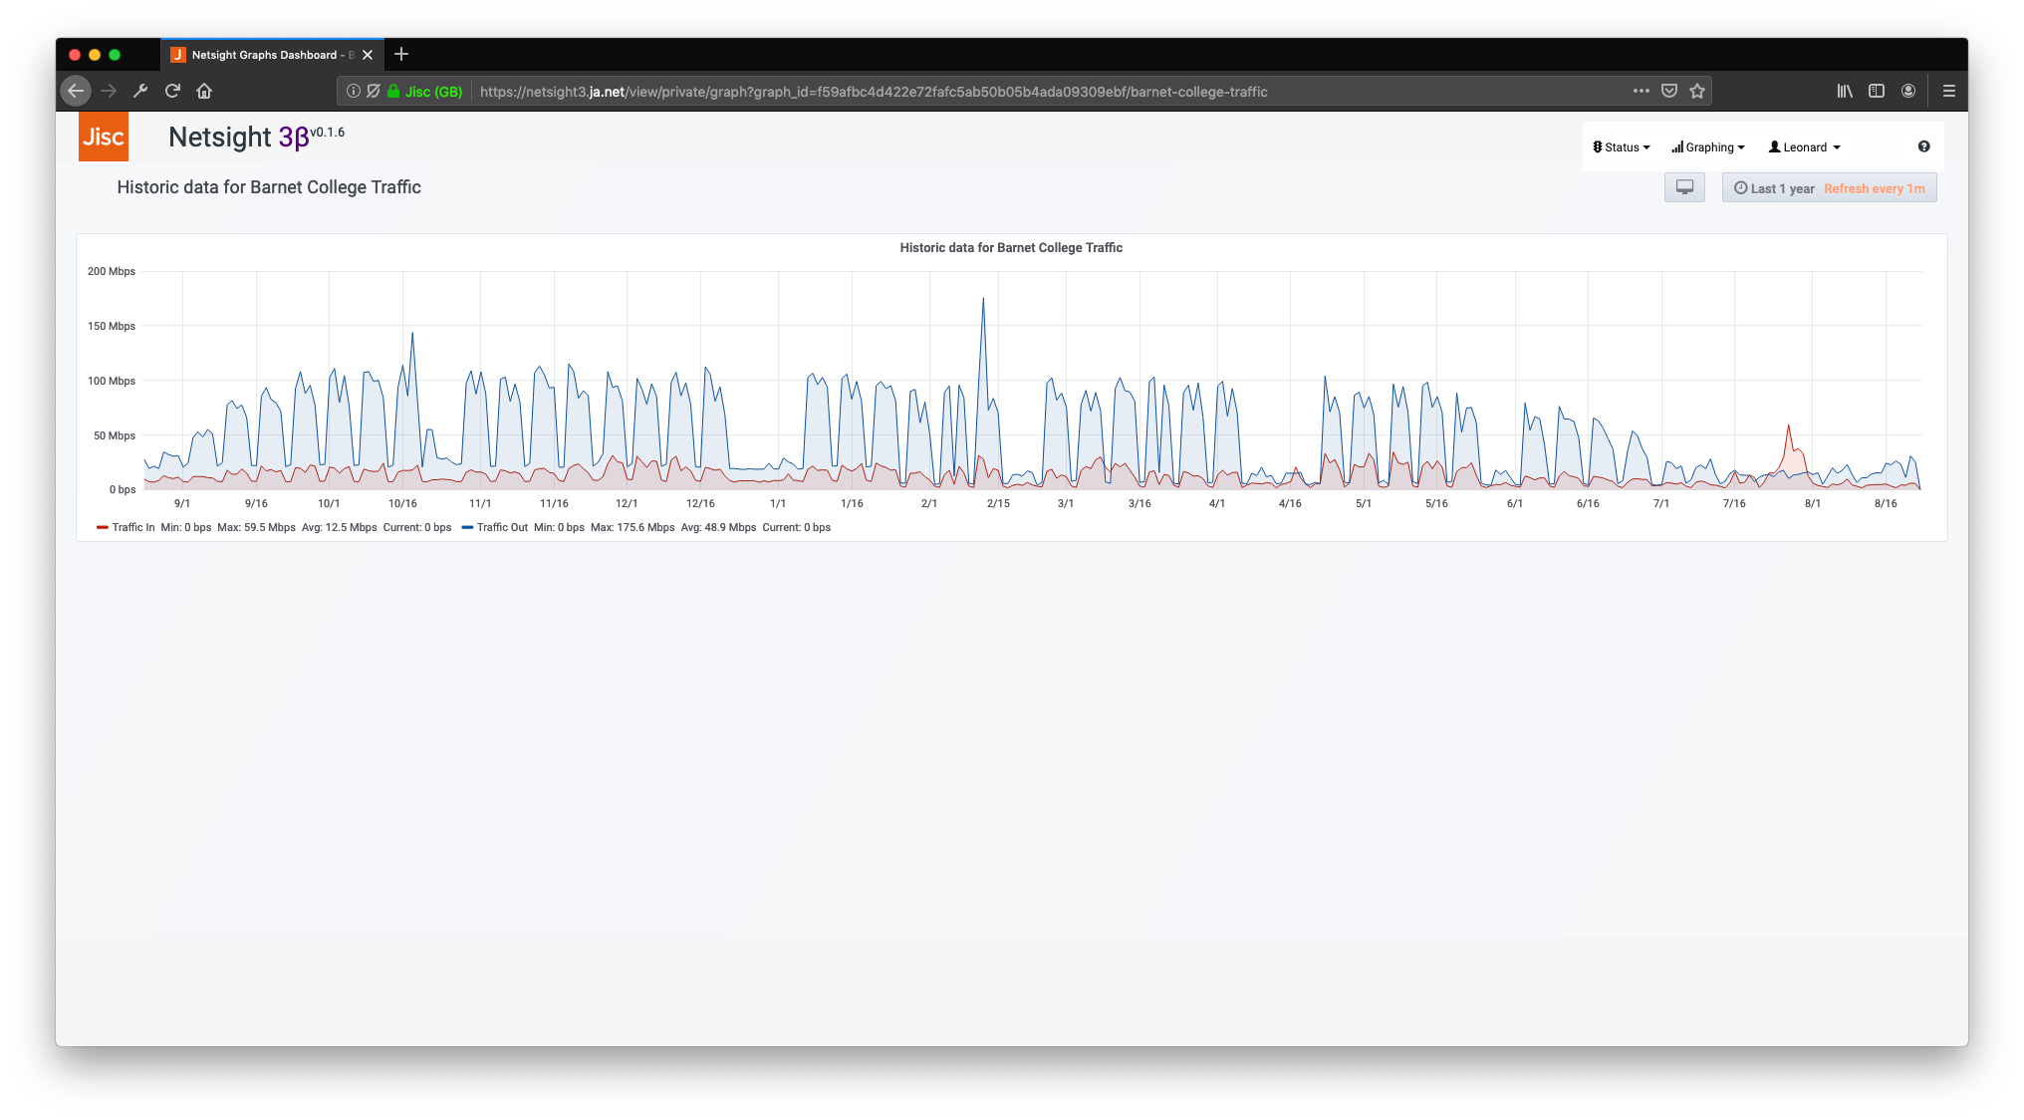Toggle the Traffic Out legend series
The image size is (2024, 1120).
point(501,527)
